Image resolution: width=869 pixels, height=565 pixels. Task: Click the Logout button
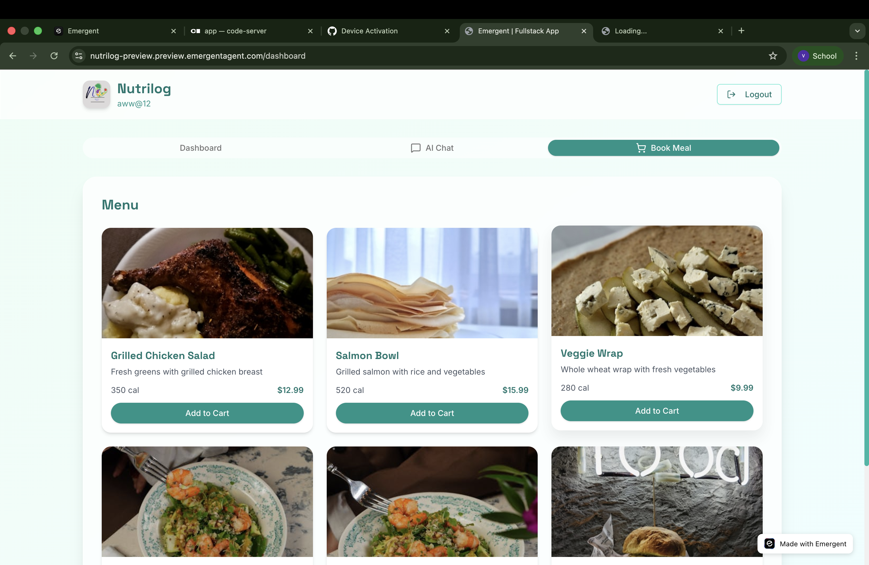point(749,94)
